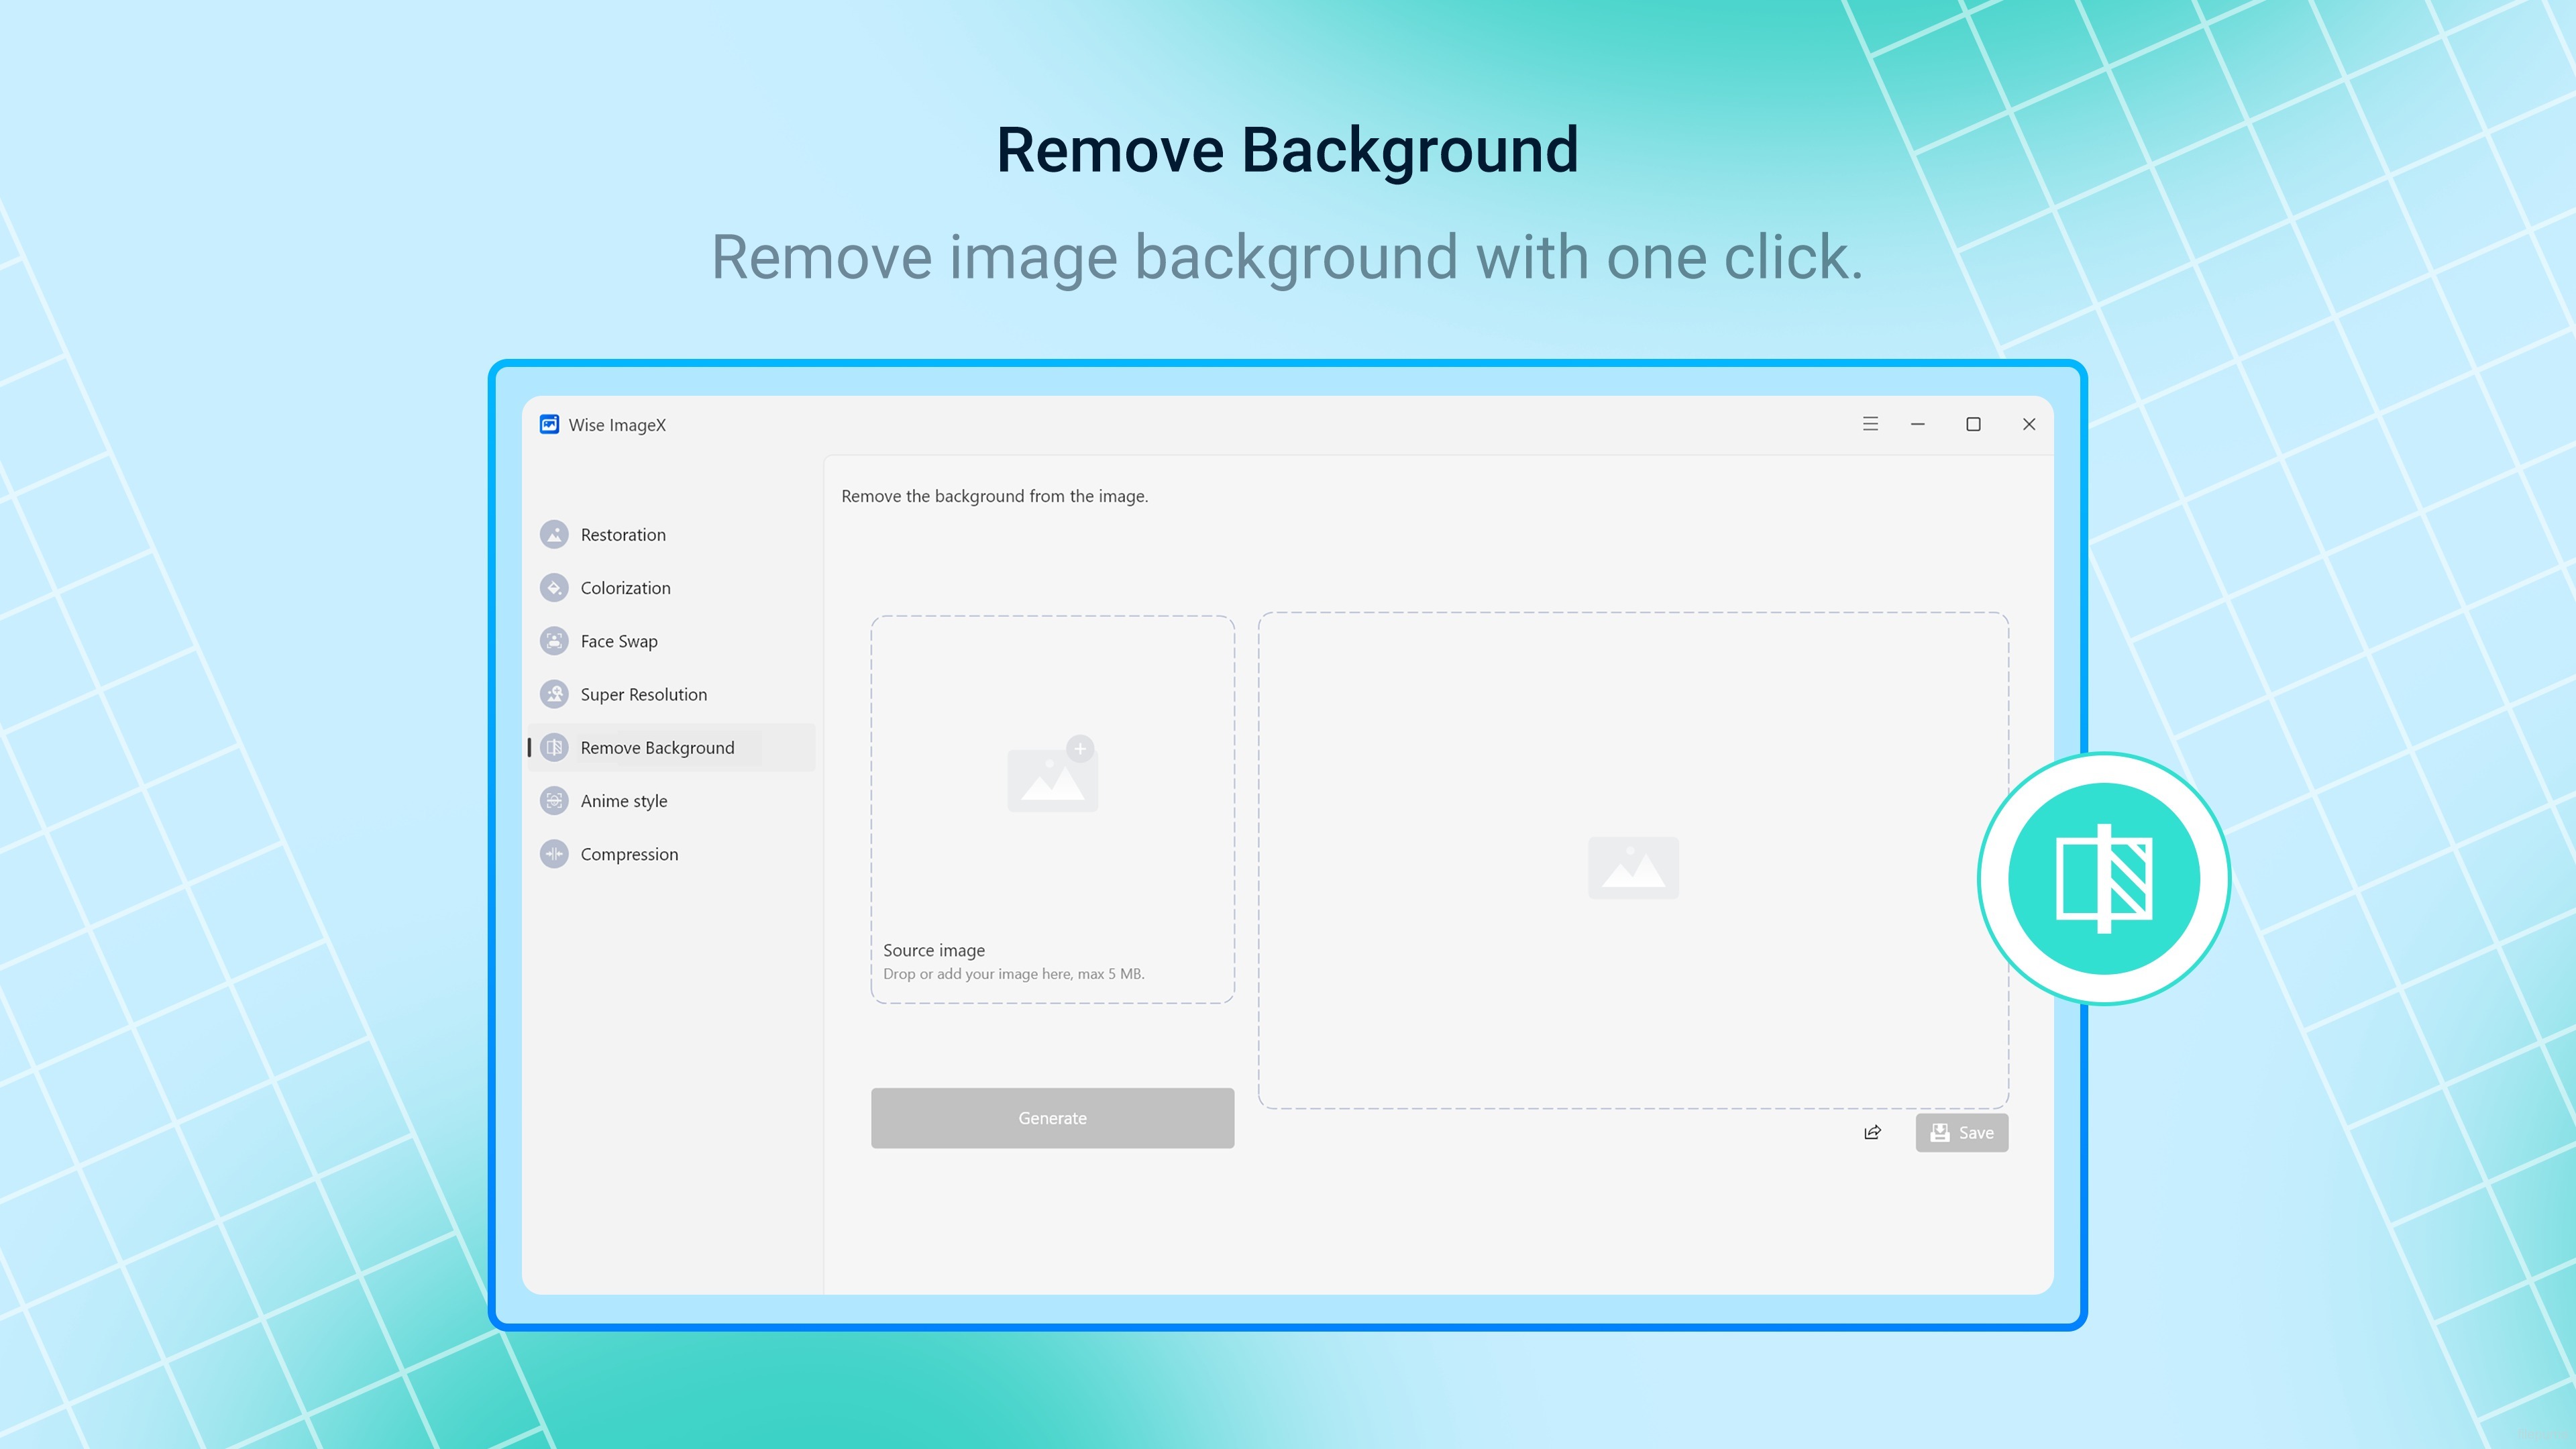Image resolution: width=2576 pixels, height=1449 pixels.
Task: Select the Remove Background menu item
Action: 657,748
